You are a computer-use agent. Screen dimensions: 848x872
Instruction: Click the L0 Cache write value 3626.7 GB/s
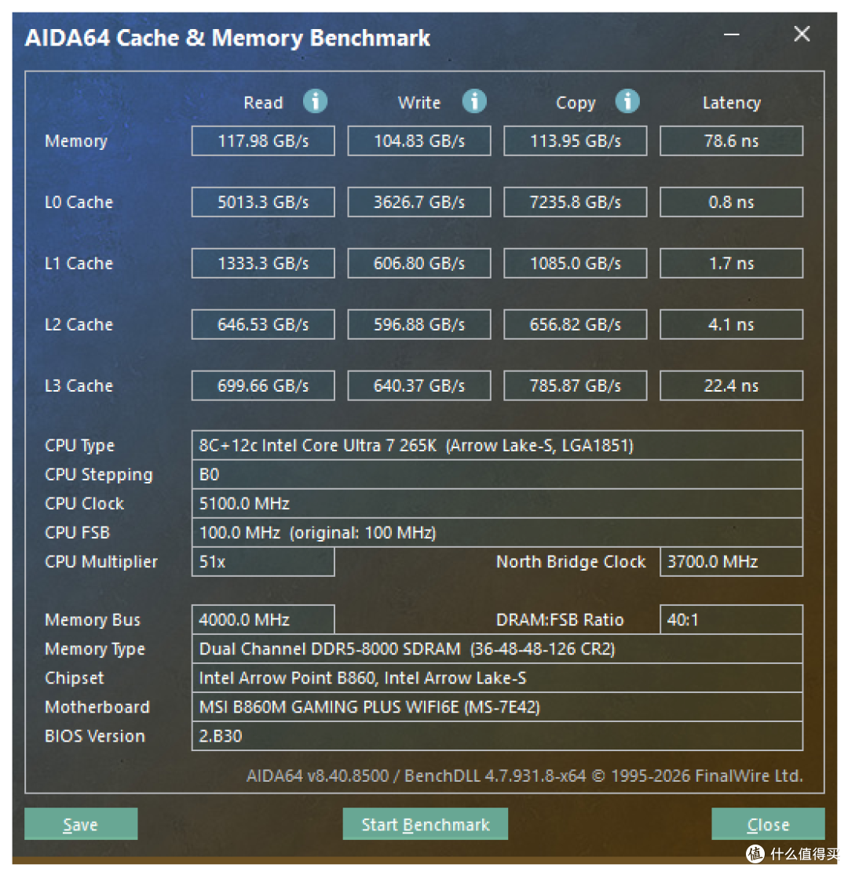click(x=419, y=202)
